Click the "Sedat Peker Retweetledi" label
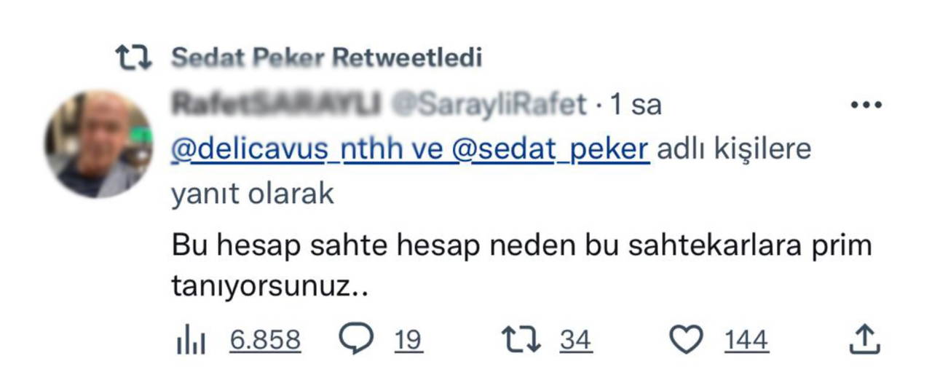The image size is (932, 388). [326, 58]
